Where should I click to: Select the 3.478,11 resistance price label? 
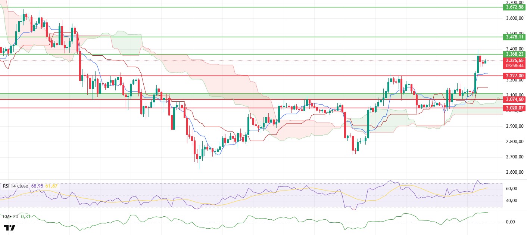click(x=514, y=37)
